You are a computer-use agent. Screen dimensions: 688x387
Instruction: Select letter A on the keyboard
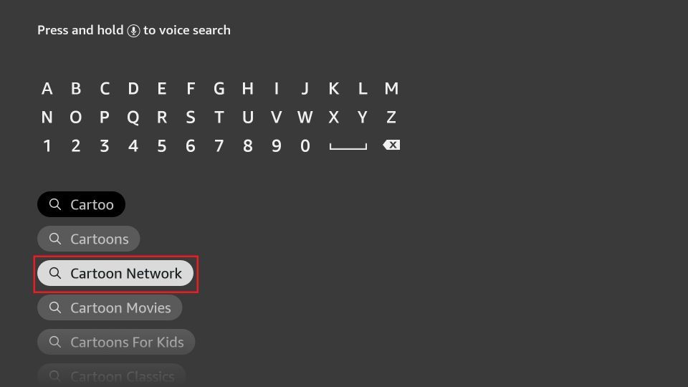(47, 89)
